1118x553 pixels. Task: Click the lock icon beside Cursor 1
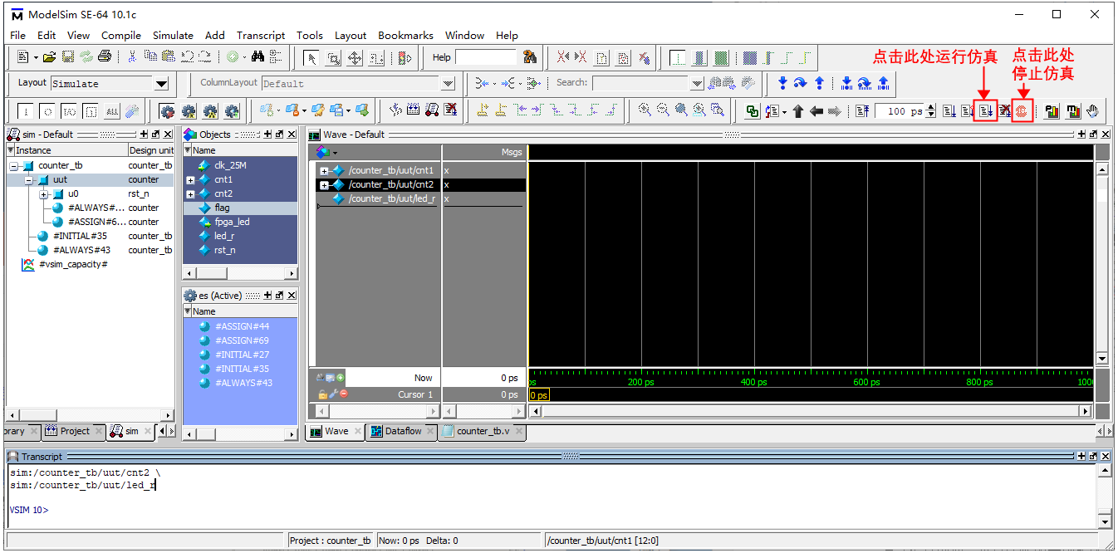click(322, 394)
